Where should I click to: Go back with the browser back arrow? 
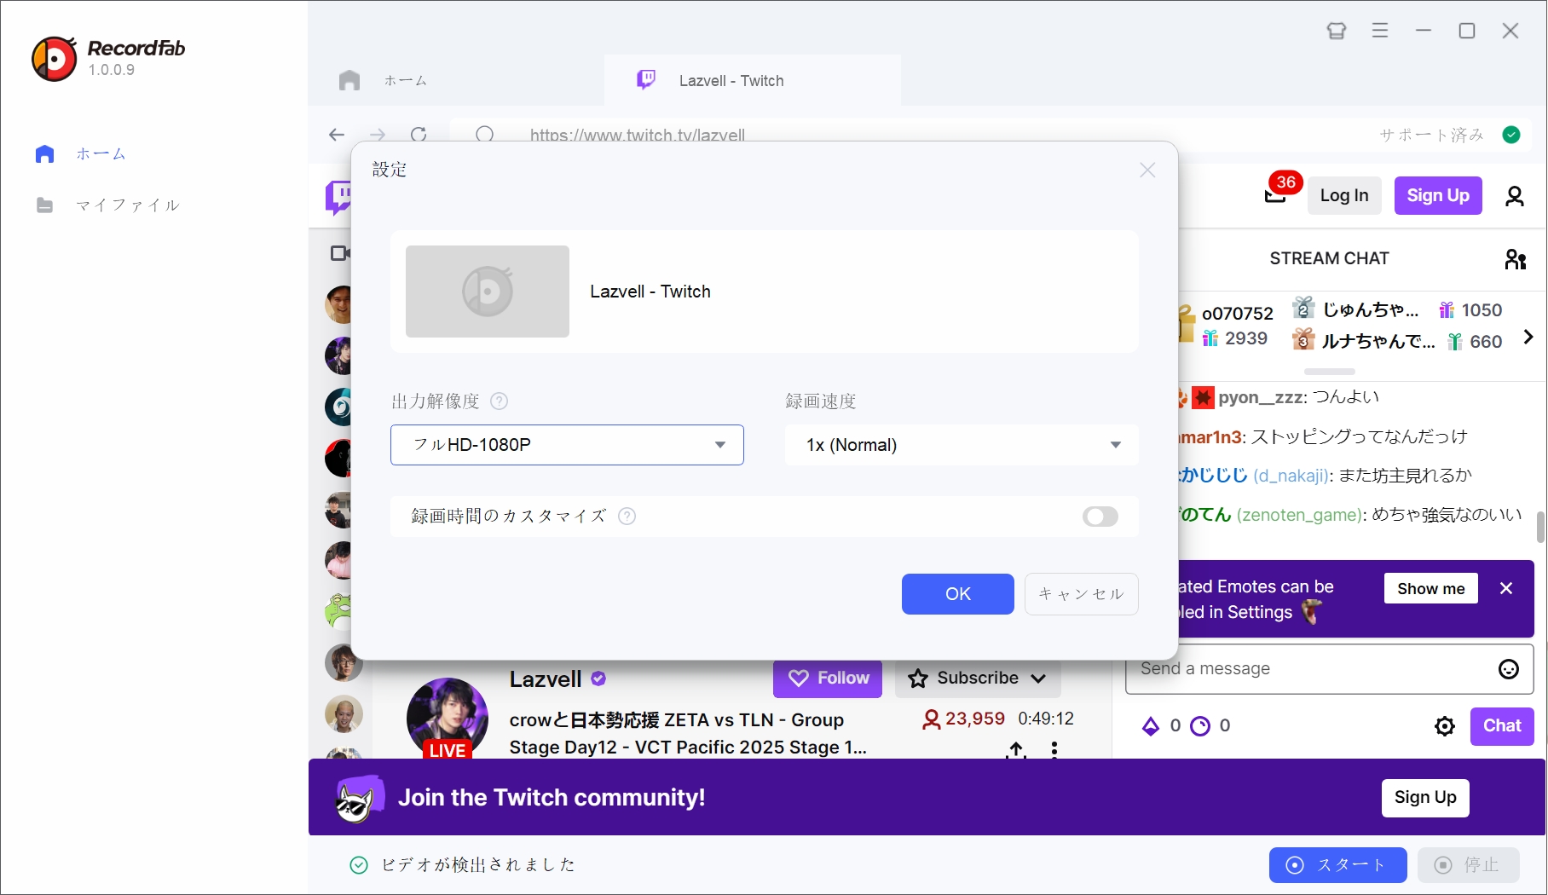[x=337, y=134]
